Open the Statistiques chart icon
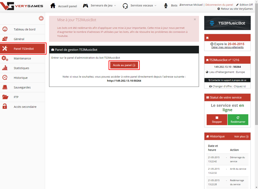258x189 pixels. click(x=5, y=68)
